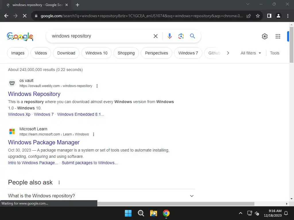
Task: Open People also ask options menu
Action: (x=59, y=182)
